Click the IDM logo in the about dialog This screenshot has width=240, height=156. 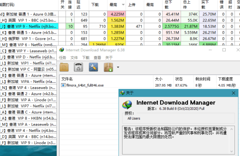(127, 105)
